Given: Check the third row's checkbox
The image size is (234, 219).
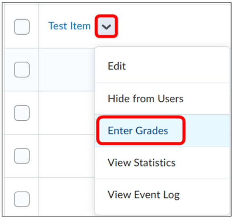Looking at the screenshot, I should [x=22, y=113].
